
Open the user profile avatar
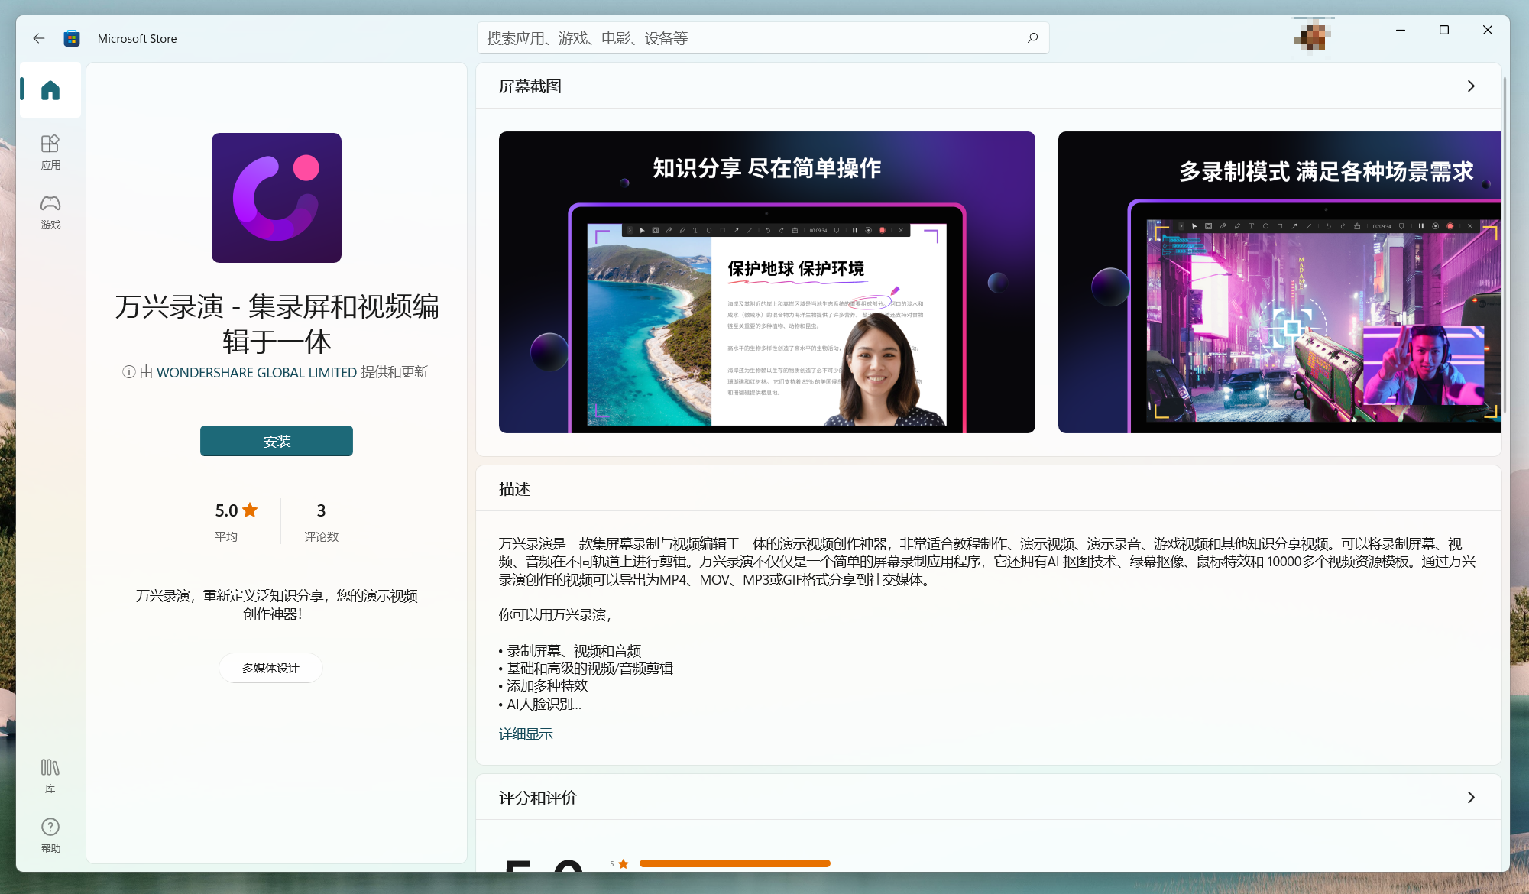pos(1314,36)
